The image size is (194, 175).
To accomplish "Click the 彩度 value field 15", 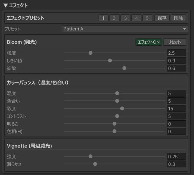I will click(177, 108).
